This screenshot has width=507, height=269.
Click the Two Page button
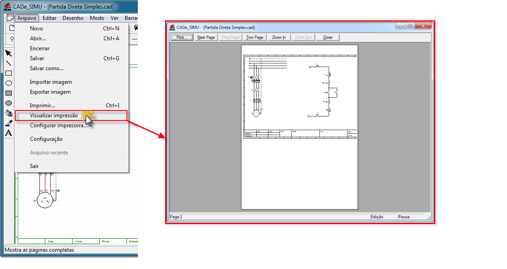(x=254, y=37)
